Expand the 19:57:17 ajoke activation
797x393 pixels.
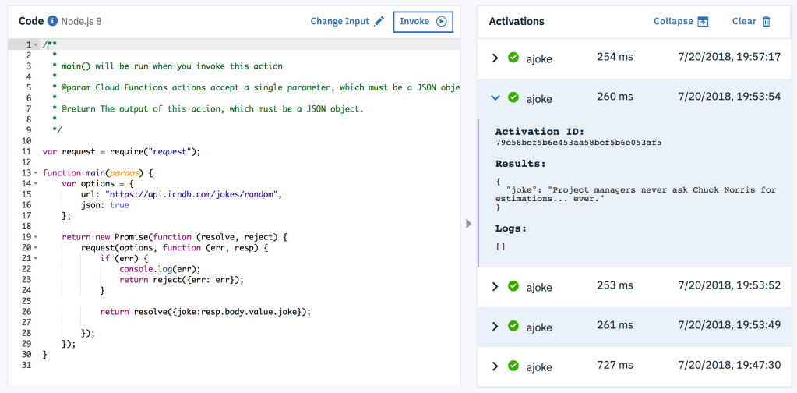(495, 57)
